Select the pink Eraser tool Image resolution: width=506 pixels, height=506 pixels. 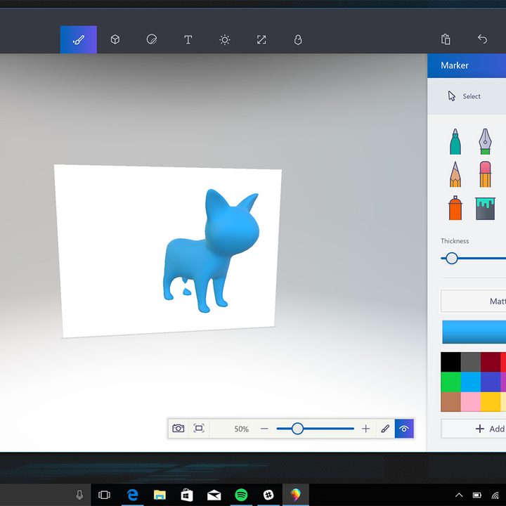click(485, 174)
